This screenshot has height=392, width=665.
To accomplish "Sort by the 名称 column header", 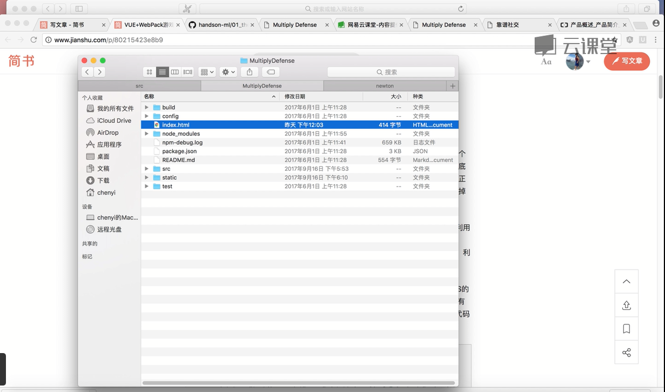I will [211, 96].
